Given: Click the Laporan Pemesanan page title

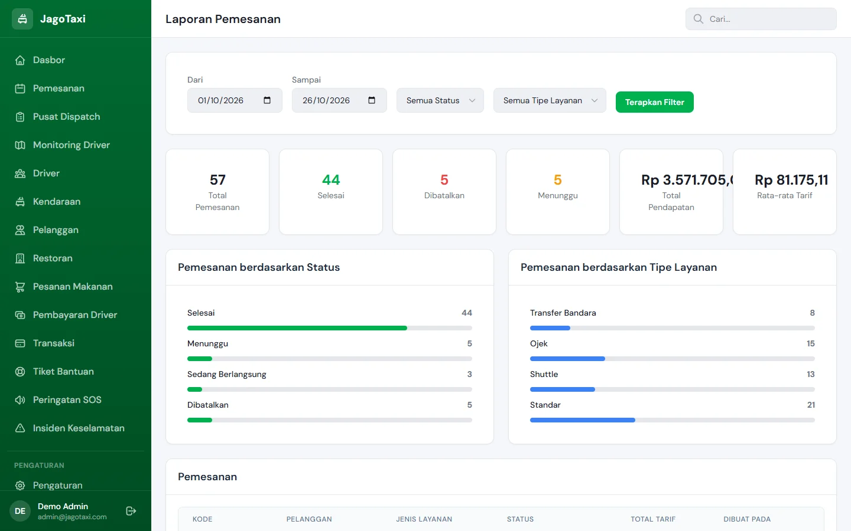Looking at the screenshot, I should [223, 19].
